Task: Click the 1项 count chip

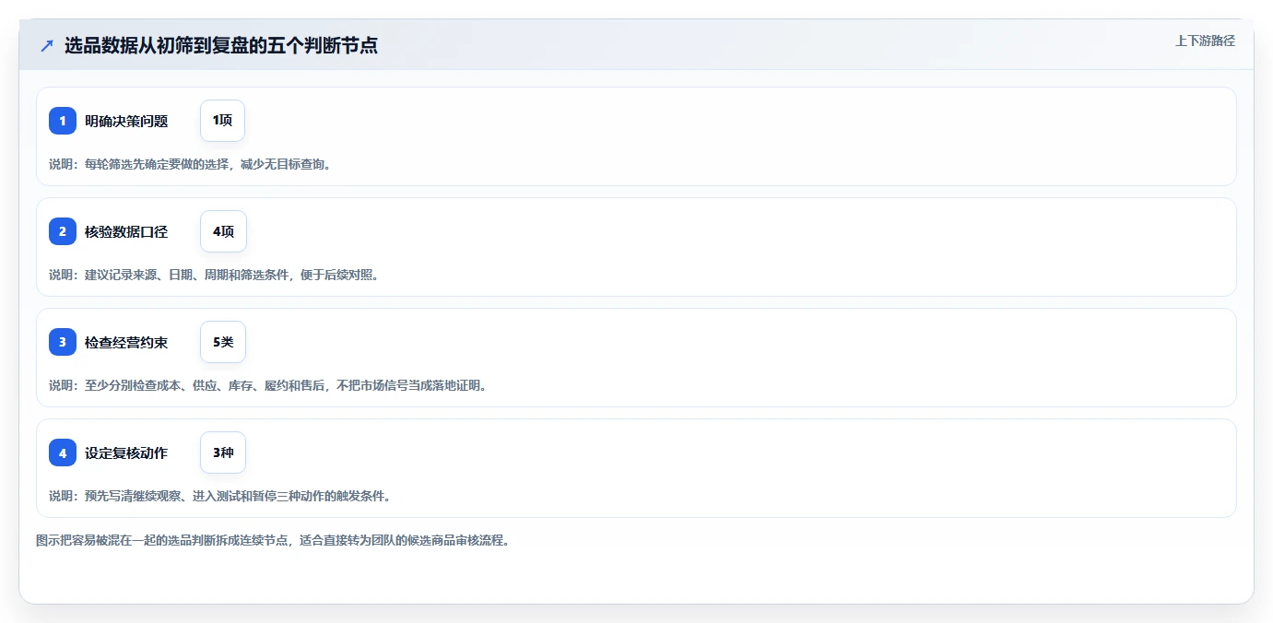Action: (222, 121)
